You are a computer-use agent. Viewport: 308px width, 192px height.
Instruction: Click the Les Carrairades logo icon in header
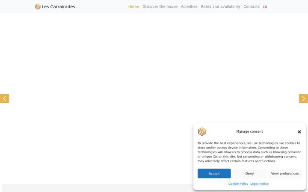(x=38, y=7)
